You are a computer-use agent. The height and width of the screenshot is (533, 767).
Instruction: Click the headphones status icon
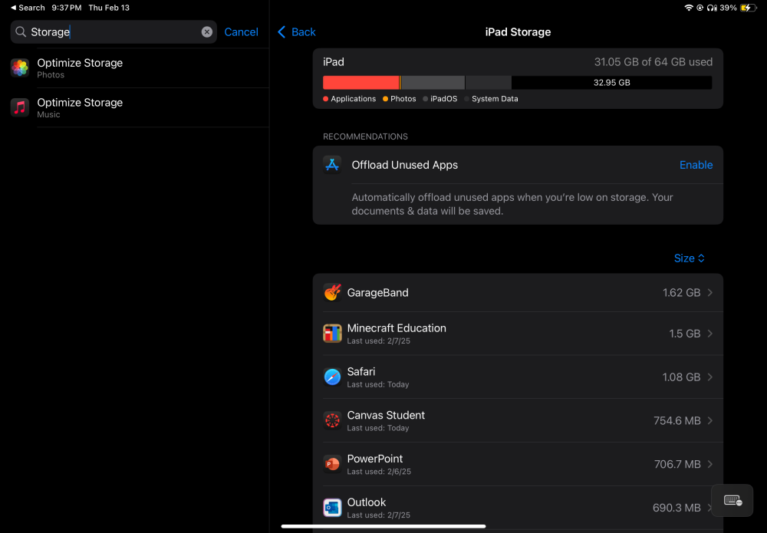pyautogui.click(x=712, y=8)
